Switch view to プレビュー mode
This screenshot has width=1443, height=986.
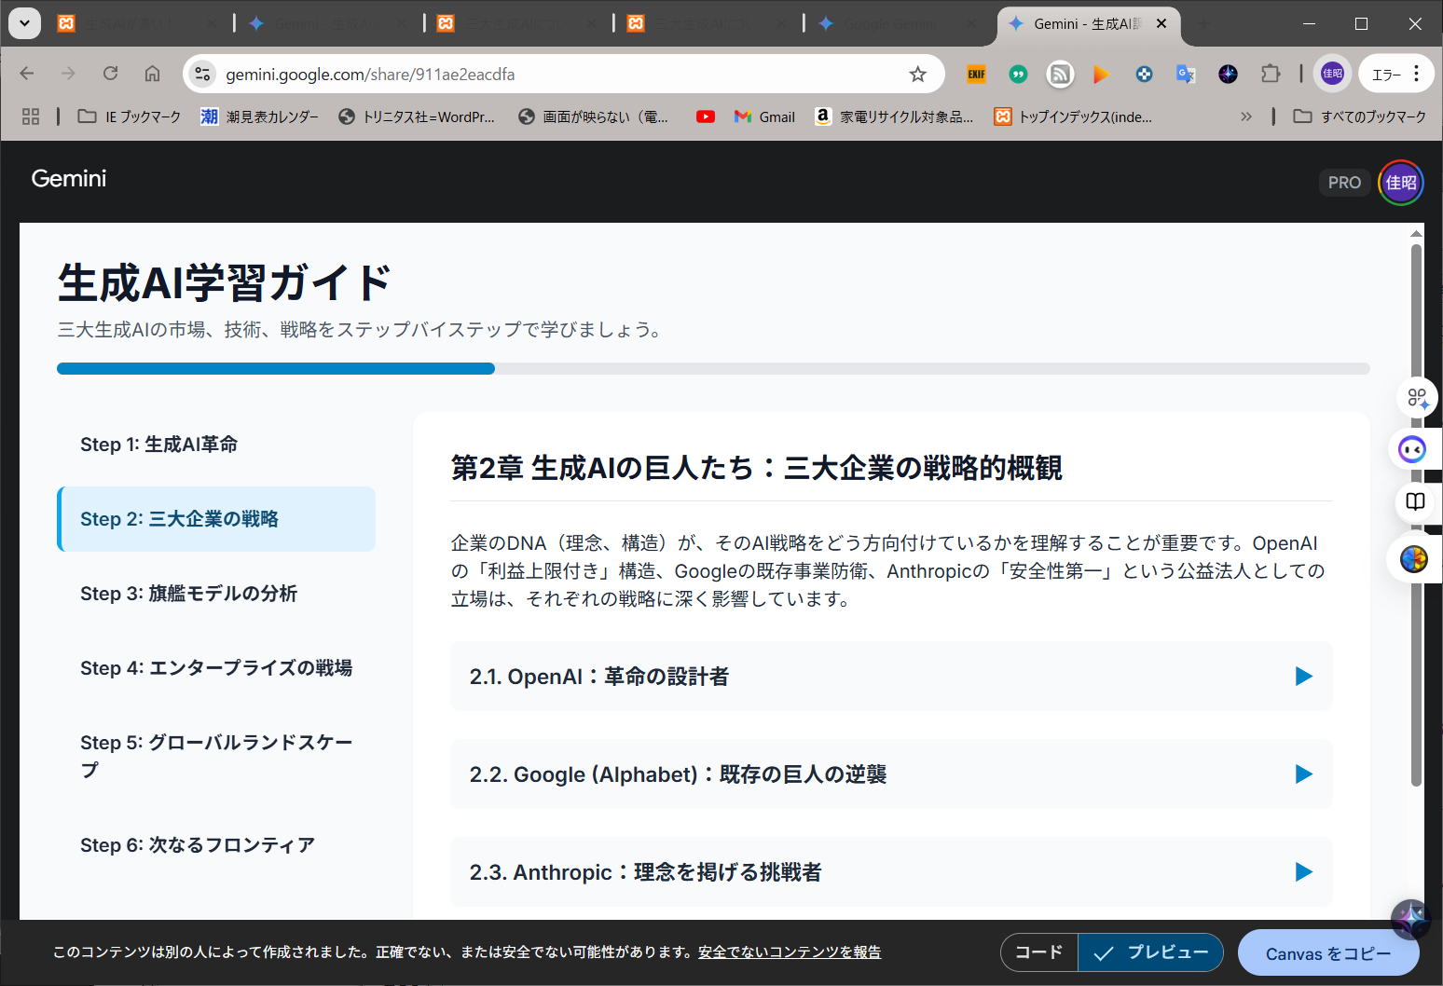(x=1151, y=952)
